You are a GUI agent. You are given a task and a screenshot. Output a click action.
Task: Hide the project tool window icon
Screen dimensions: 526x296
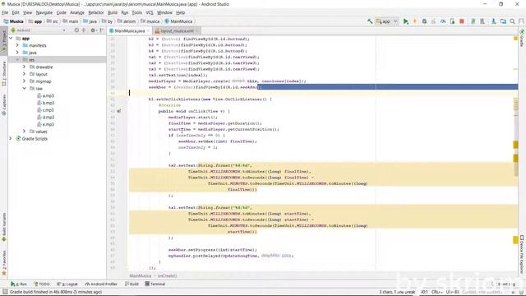[x=102, y=30]
